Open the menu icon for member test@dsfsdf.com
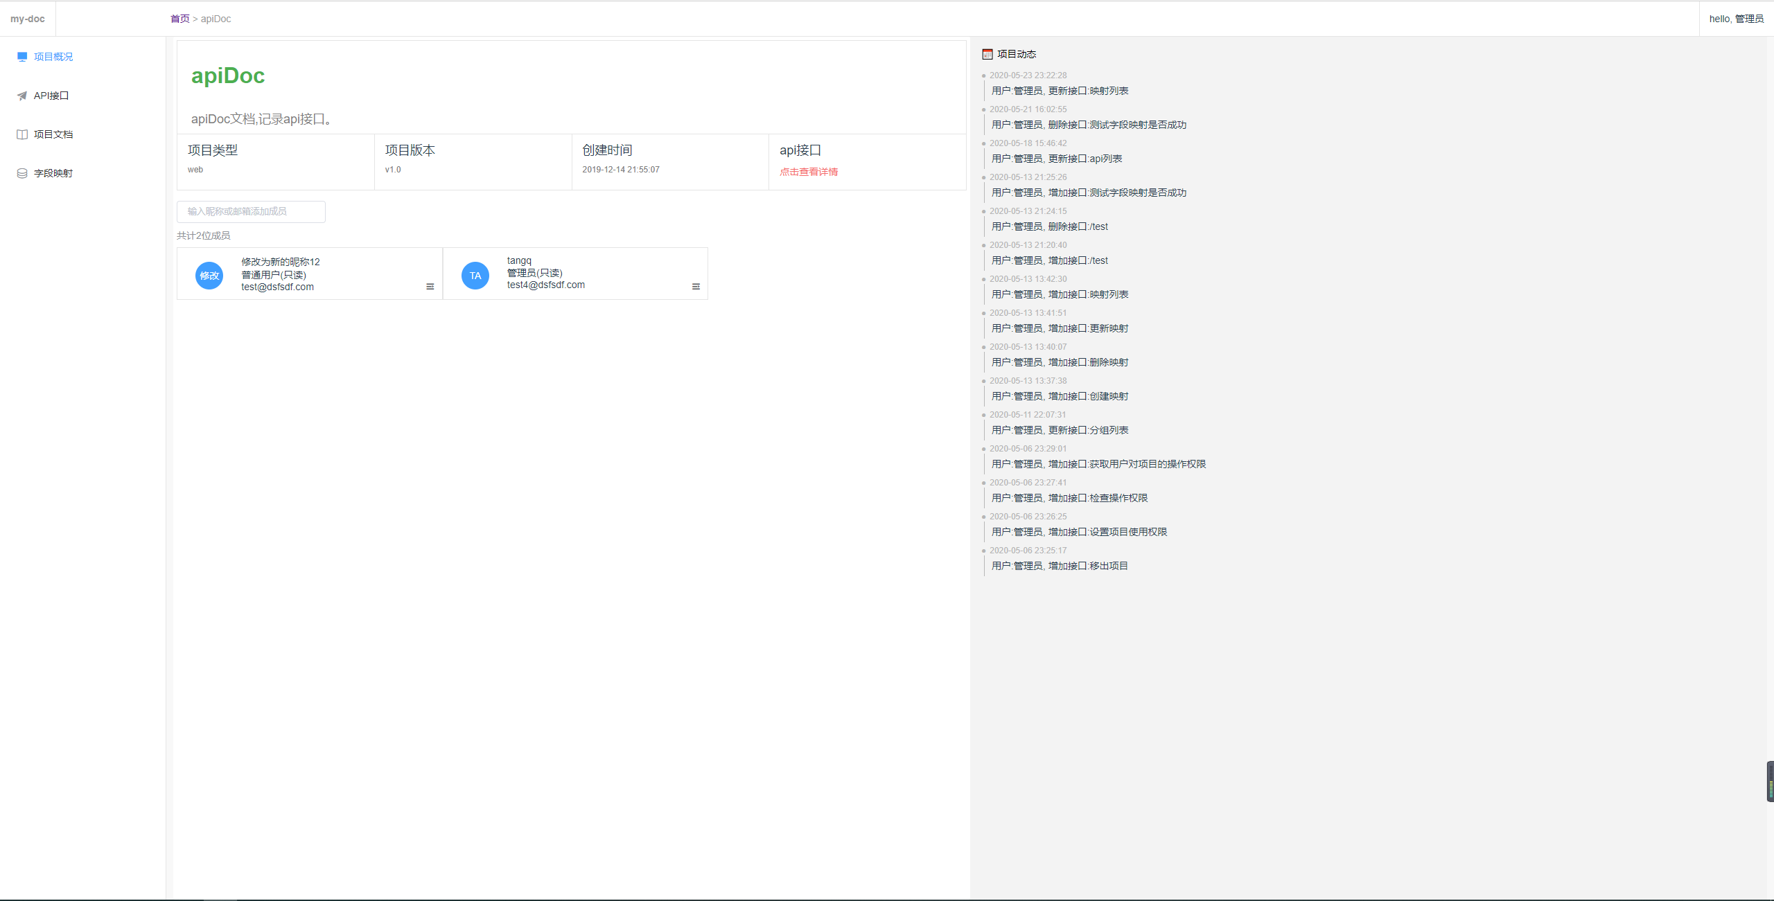 click(430, 287)
